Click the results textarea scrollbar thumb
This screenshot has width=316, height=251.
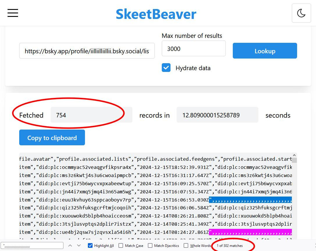[x=294, y=160]
